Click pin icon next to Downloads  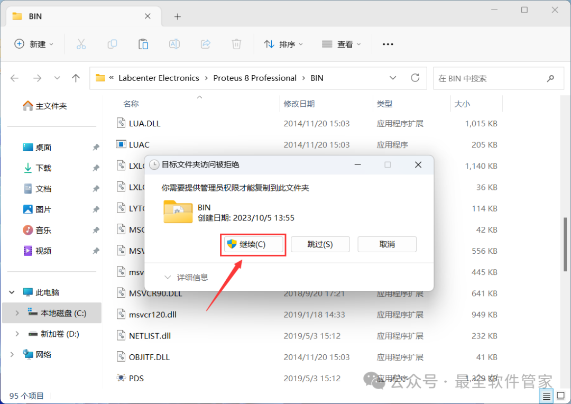[x=95, y=168]
